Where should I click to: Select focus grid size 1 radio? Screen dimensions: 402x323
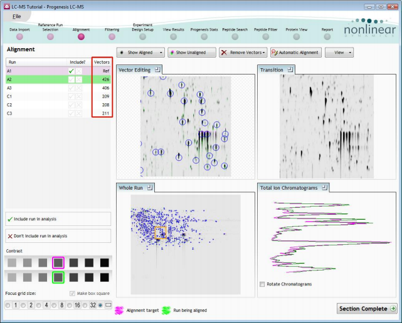point(8,305)
